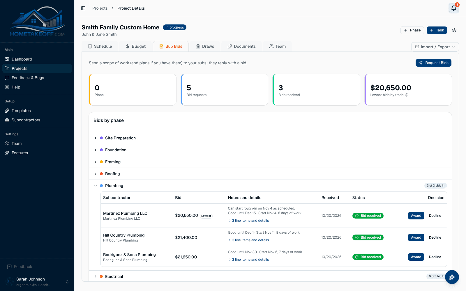Open Help in sidebar
This screenshot has height=291, width=466.
pos(37,87)
